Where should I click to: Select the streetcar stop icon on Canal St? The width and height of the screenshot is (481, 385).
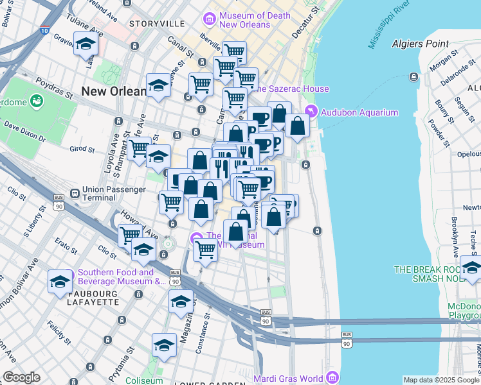[x=202, y=62]
